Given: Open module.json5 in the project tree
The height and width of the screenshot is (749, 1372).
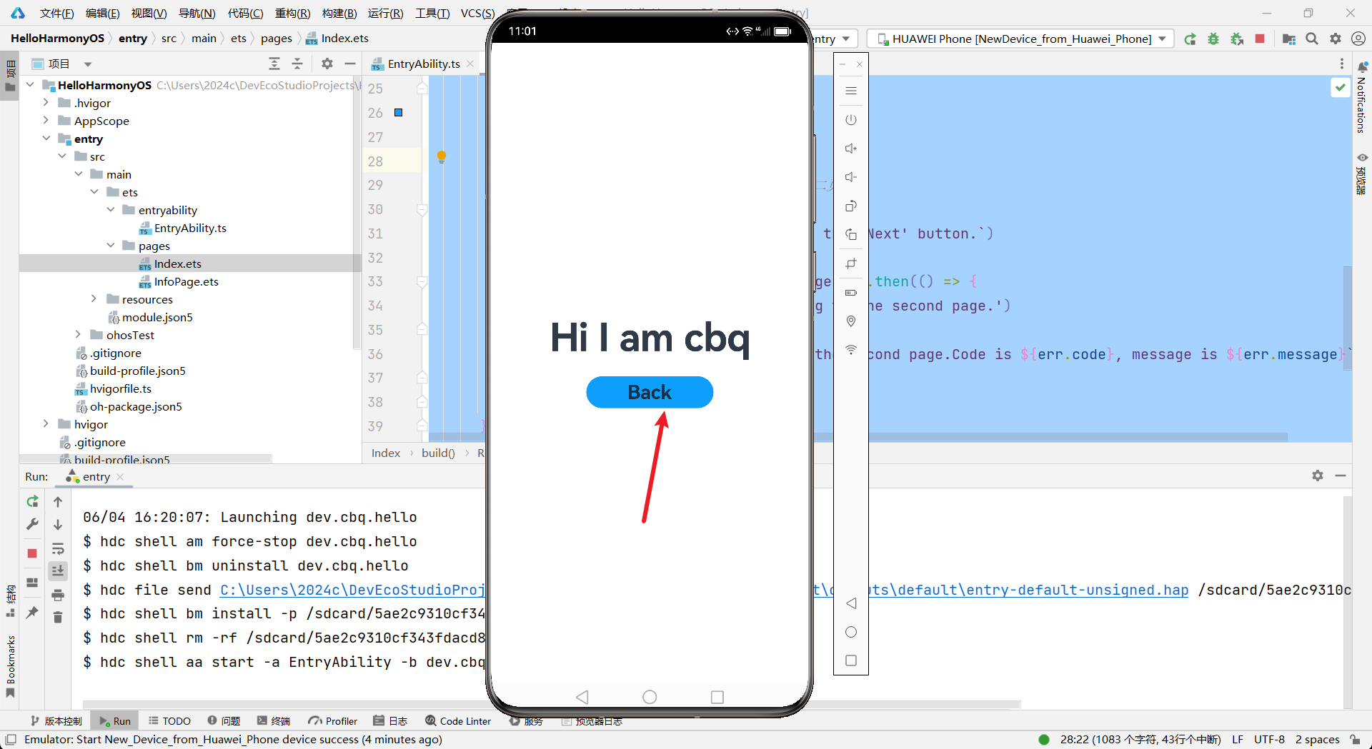Looking at the screenshot, I should pos(157,317).
